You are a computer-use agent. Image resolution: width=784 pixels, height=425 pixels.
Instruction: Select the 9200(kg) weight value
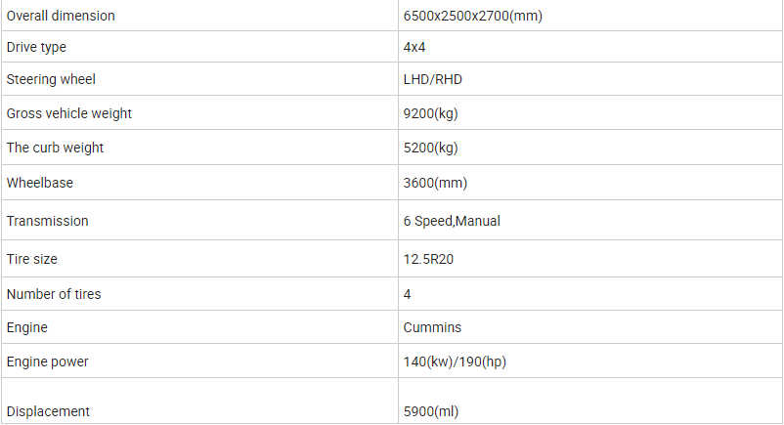[430, 113]
